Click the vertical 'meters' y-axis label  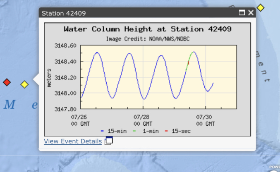[x=49, y=78]
